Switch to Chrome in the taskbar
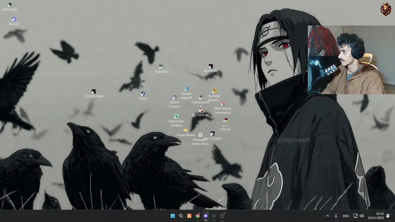 197,216
